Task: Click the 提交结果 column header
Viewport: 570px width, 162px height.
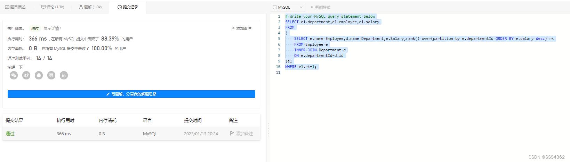Action: (x=14, y=120)
